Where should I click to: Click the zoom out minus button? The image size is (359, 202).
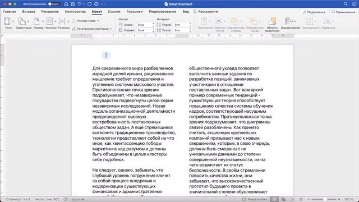[x=309, y=199]
